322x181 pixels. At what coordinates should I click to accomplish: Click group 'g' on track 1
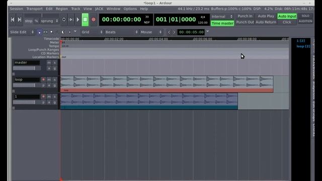(55, 102)
